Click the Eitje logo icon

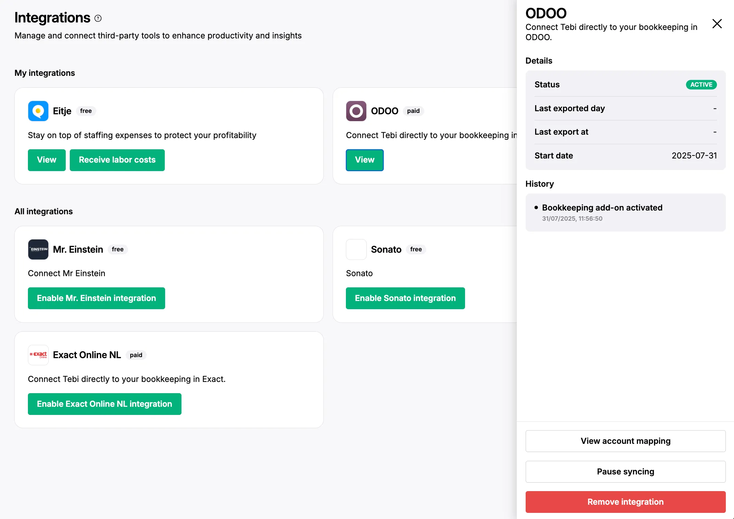tap(38, 111)
